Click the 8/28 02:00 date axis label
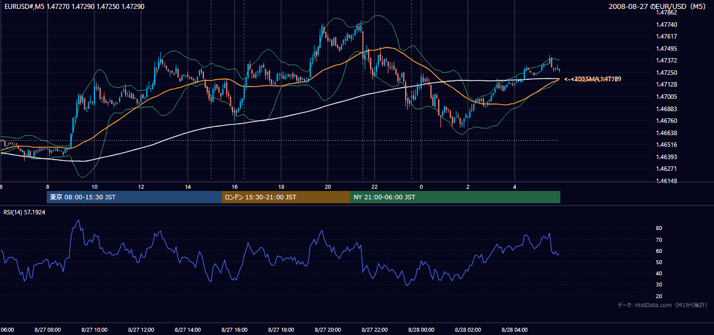The height and width of the screenshot is (335, 714). tap(468, 330)
